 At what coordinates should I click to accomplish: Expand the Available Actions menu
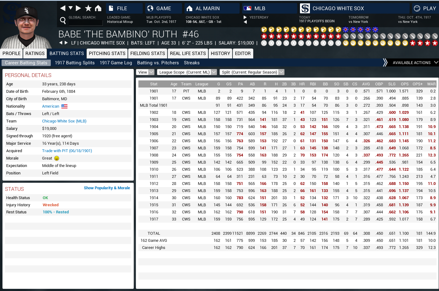coord(415,63)
